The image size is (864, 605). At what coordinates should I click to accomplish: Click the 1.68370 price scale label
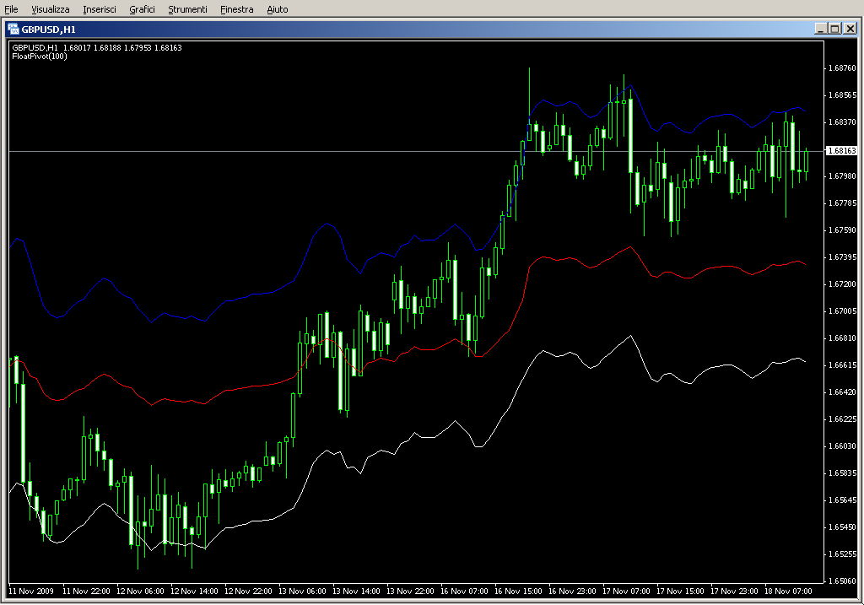[x=843, y=122]
